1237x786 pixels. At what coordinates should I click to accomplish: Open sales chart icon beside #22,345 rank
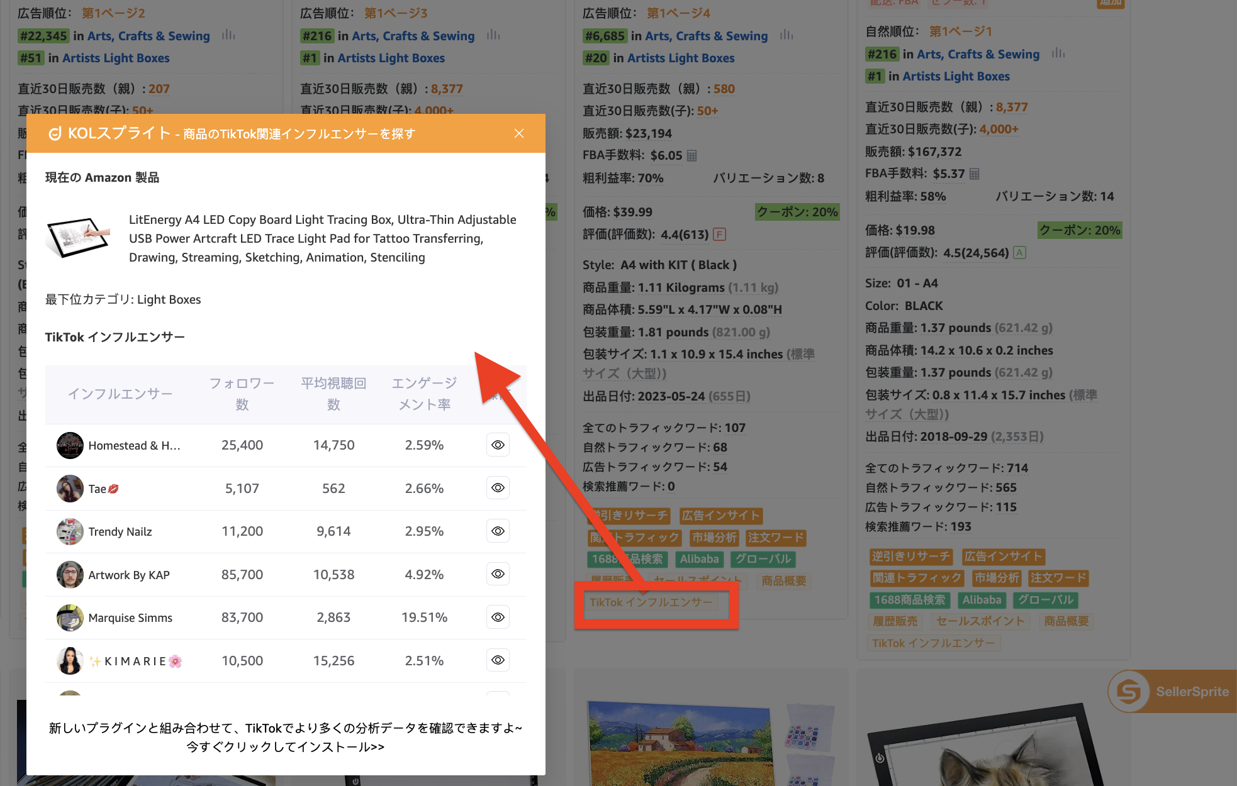228,35
